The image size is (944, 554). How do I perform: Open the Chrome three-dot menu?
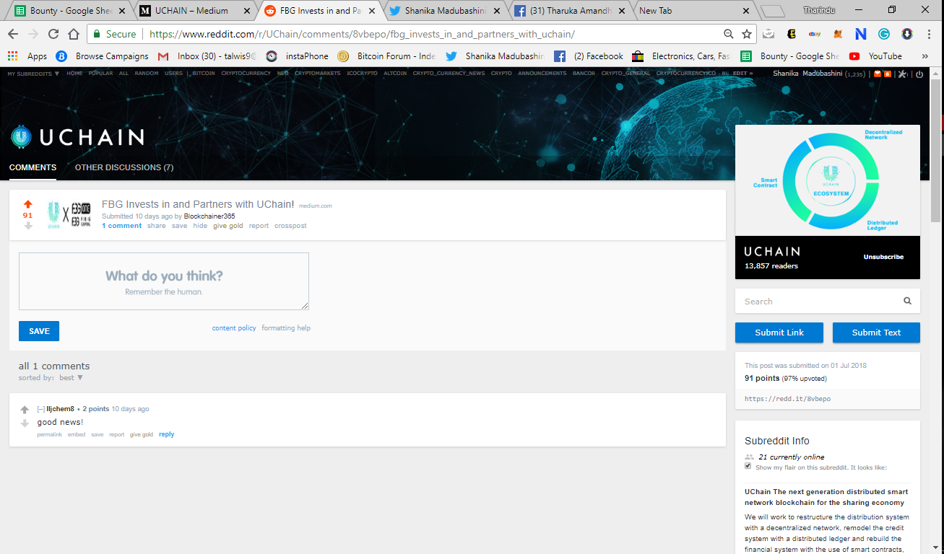(x=928, y=34)
